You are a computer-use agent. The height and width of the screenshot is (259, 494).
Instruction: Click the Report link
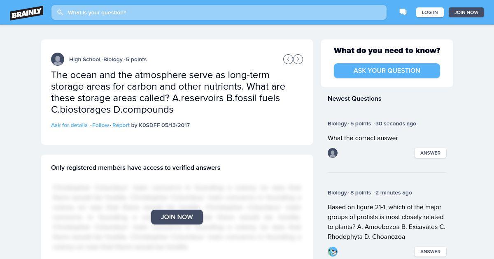(x=121, y=125)
